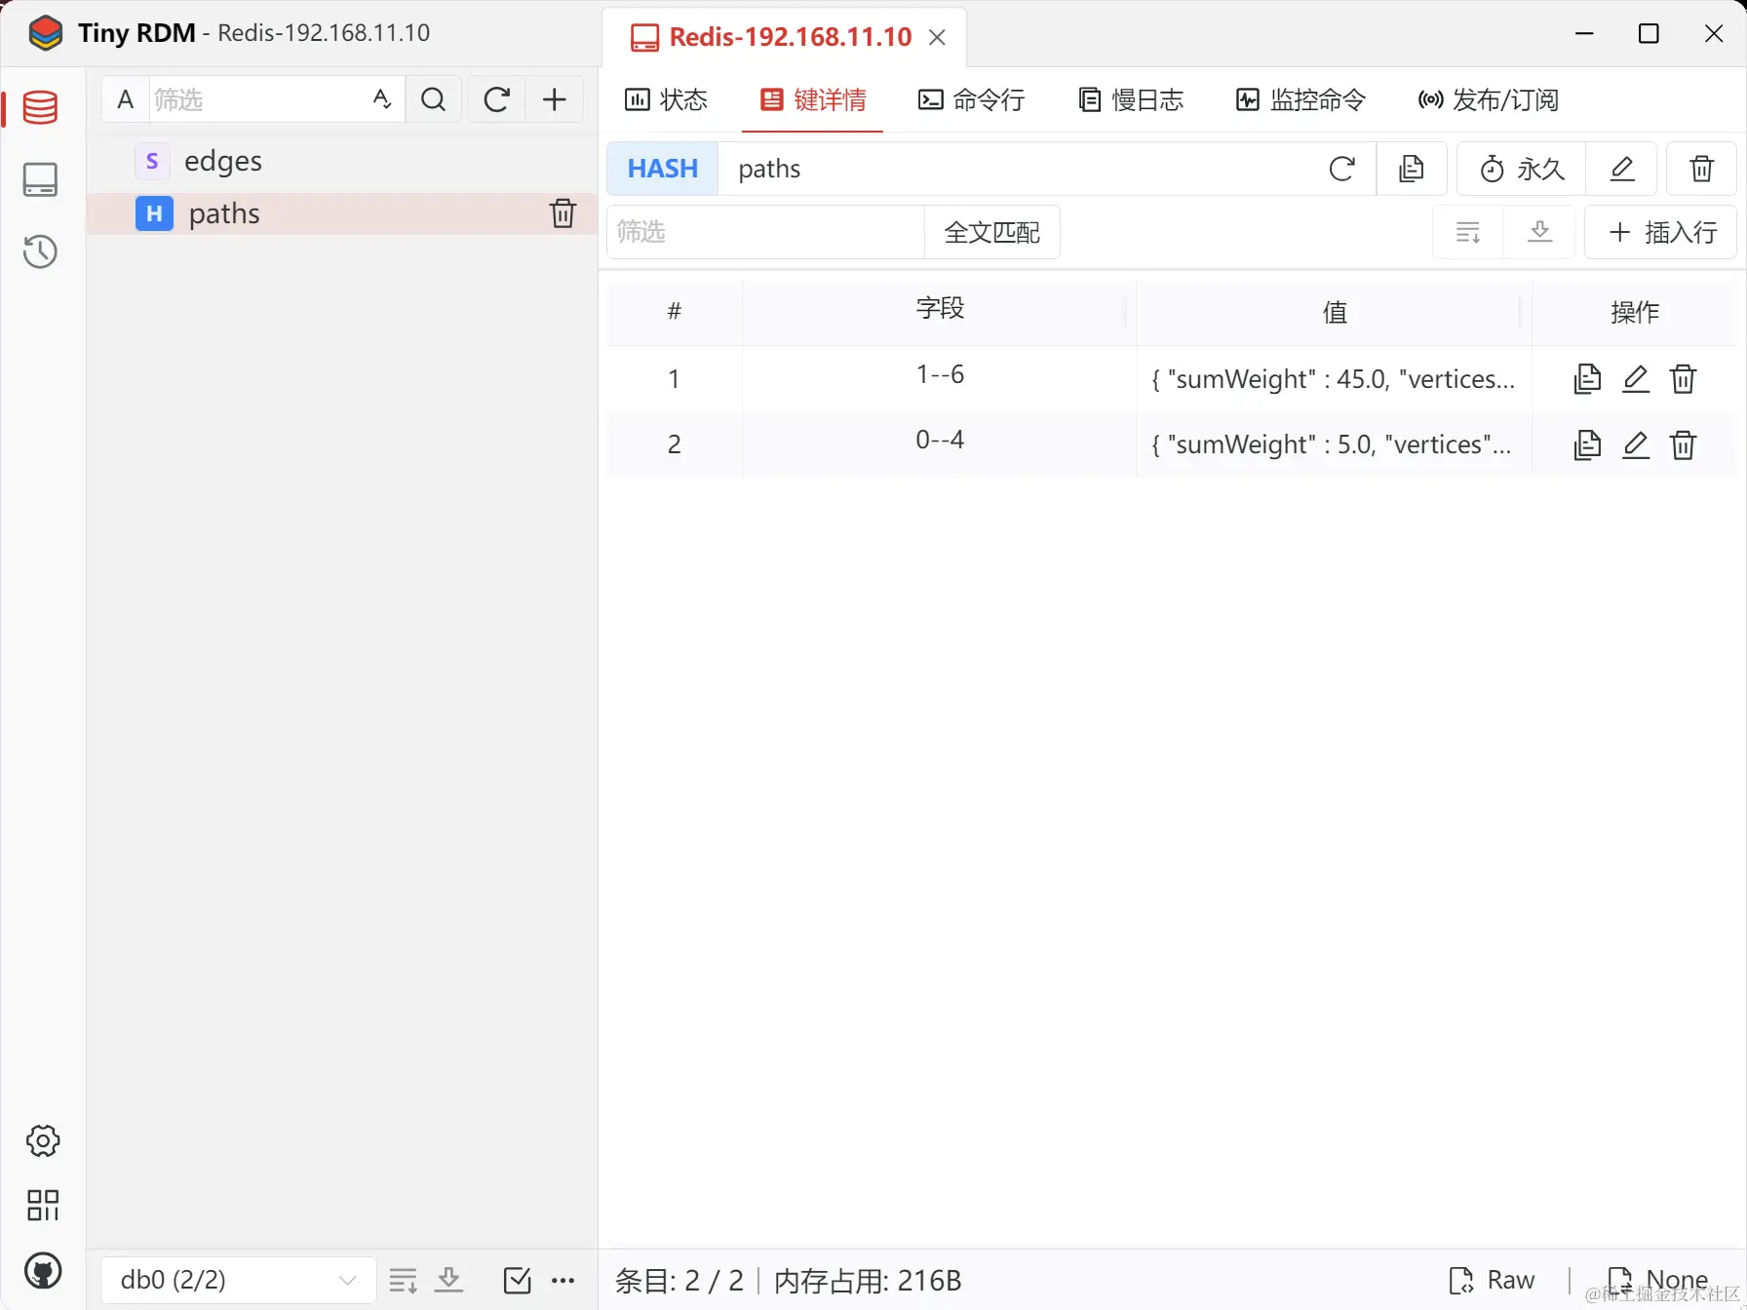
Task: Copy value of field 0--4
Action: click(x=1587, y=444)
